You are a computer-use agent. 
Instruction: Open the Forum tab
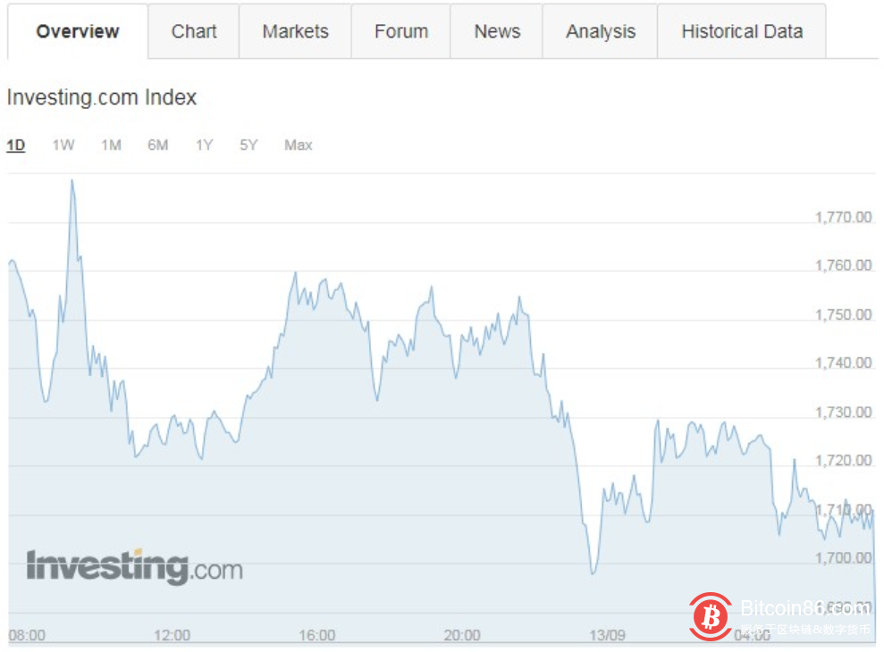[x=401, y=32]
